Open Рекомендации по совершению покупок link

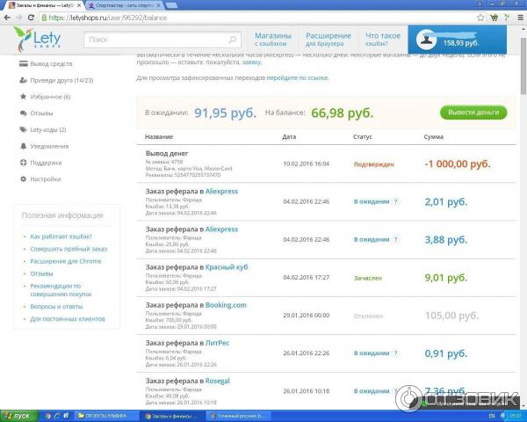click(61, 290)
